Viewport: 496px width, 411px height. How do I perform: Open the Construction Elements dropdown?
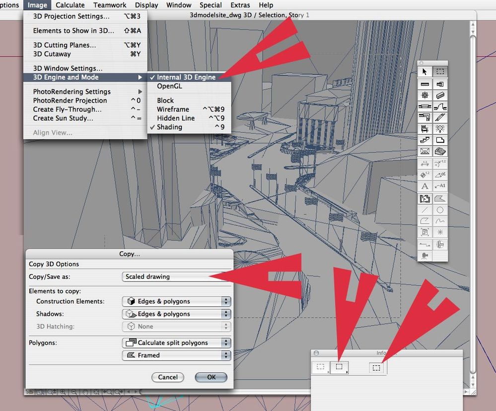(176, 301)
